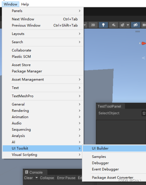Viewport: 146px width, 185px height.
Task: Expand the Visual Scripting submenu
Action: pos(42,155)
